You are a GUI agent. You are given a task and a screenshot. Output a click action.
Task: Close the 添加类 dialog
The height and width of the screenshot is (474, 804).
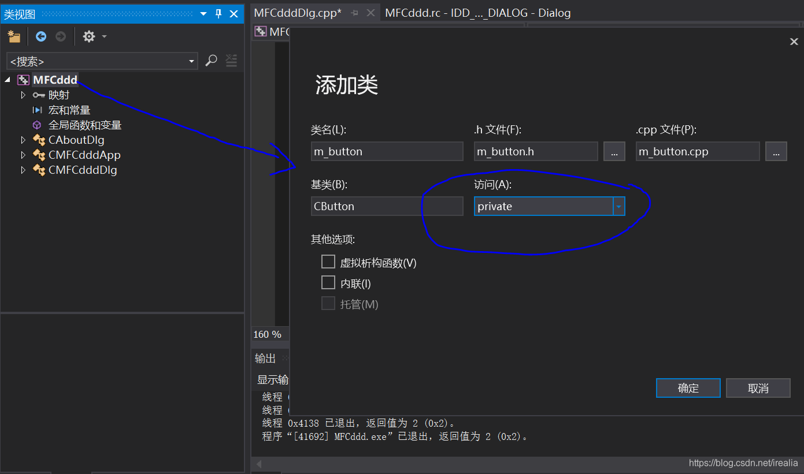click(x=794, y=42)
